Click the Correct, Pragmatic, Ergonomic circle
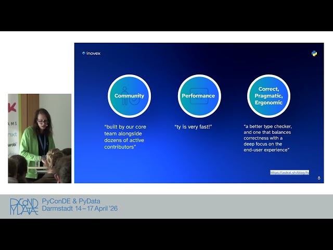 point(268,96)
